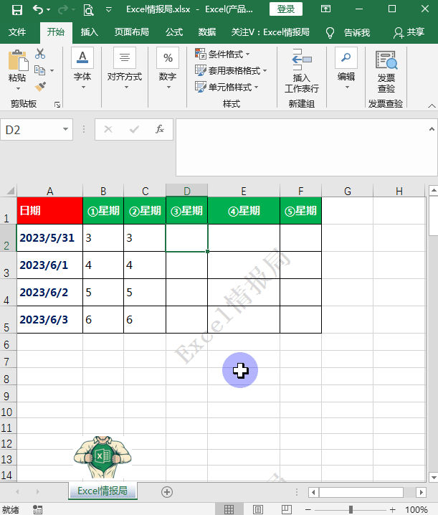Select the cell containing 2023/6/2

[x=50, y=293]
